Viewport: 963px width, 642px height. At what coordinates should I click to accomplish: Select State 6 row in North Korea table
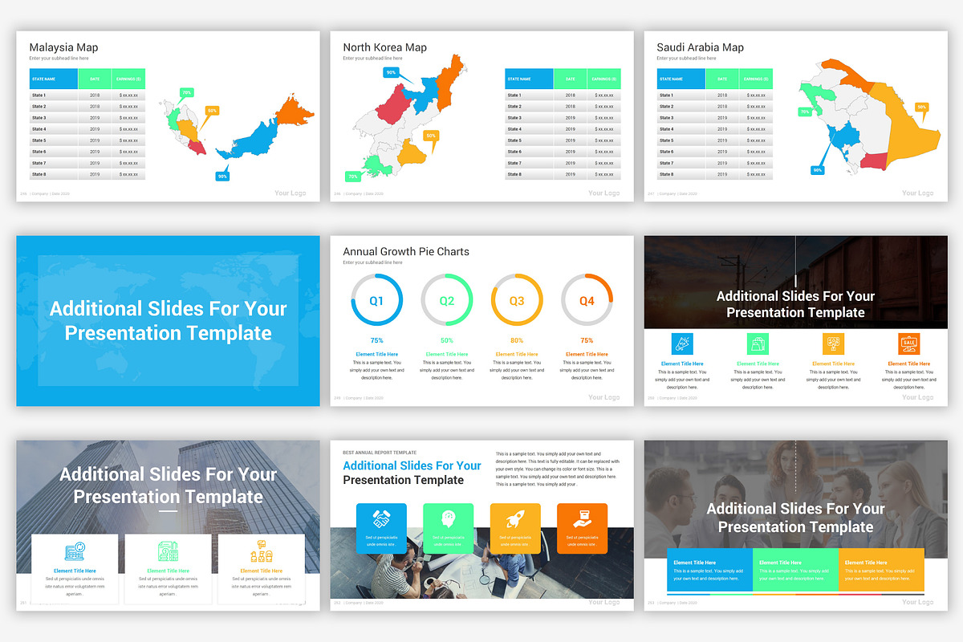click(x=563, y=152)
